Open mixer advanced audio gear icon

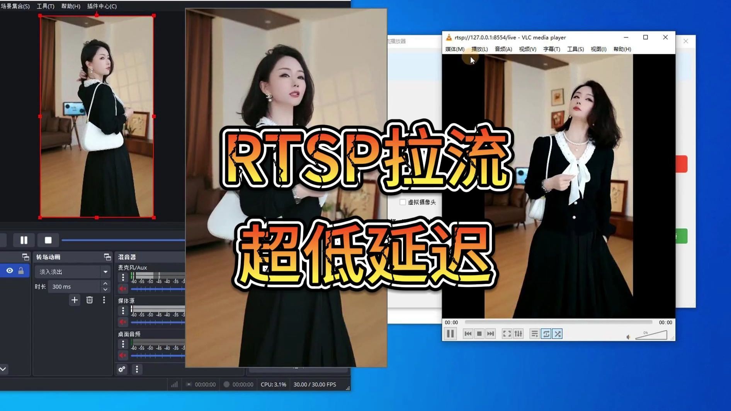click(x=122, y=369)
